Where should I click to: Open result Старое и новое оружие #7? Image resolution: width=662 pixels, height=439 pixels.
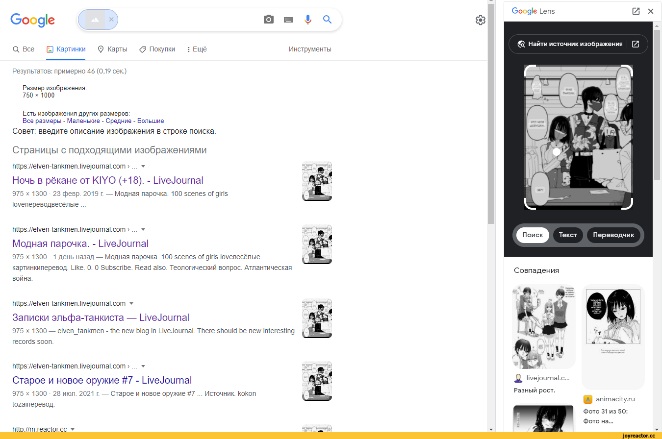point(102,380)
